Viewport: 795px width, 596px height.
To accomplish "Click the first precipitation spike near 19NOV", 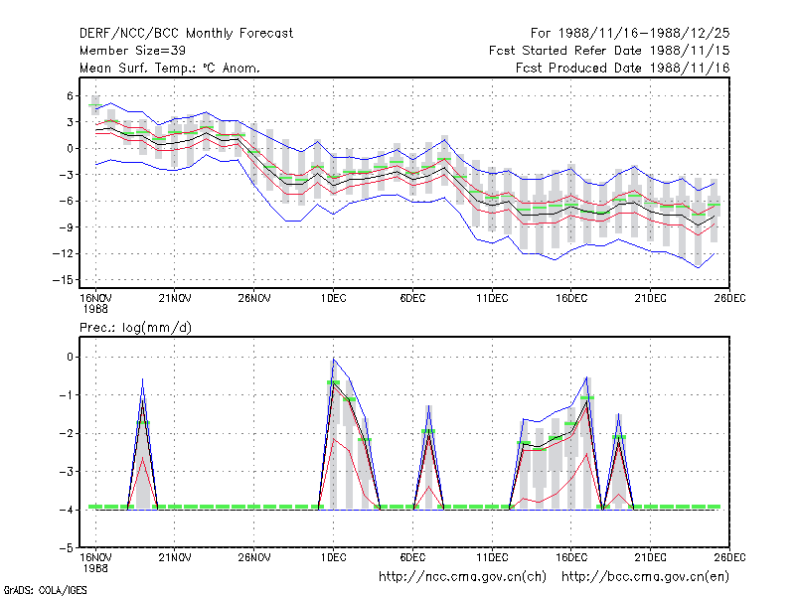I will [142, 380].
